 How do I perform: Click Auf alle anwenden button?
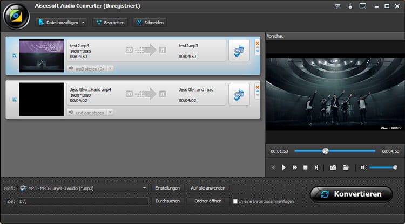(x=208, y=188)
